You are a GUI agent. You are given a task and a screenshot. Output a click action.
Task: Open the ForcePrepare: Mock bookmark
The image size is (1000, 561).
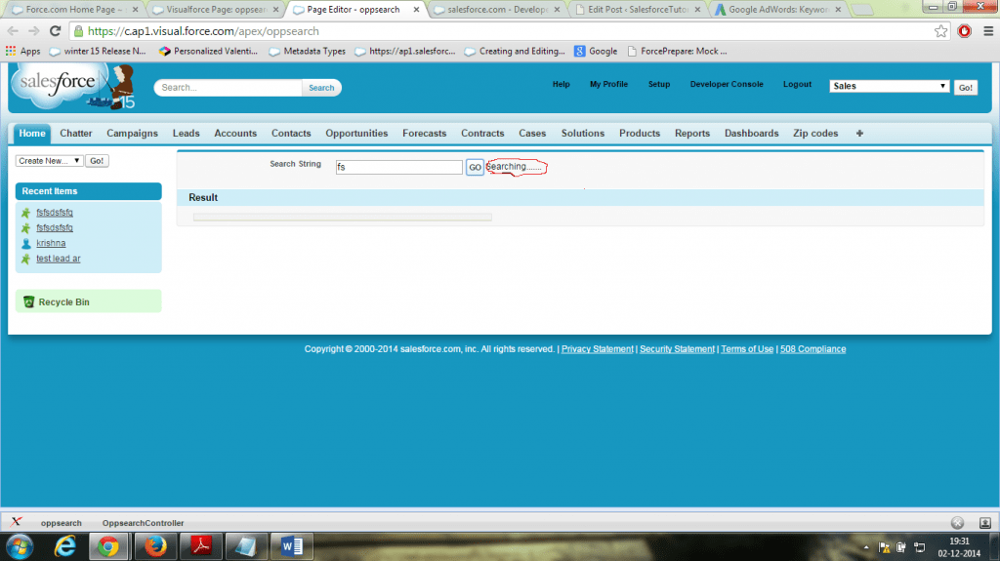pyautogui.click(x=677, y=51)
